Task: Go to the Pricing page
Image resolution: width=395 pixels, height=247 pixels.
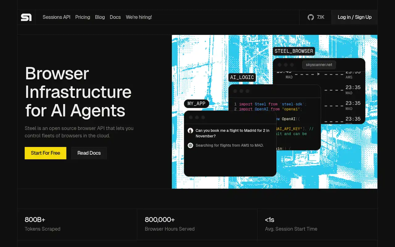Action: click(x=83, y=17)
